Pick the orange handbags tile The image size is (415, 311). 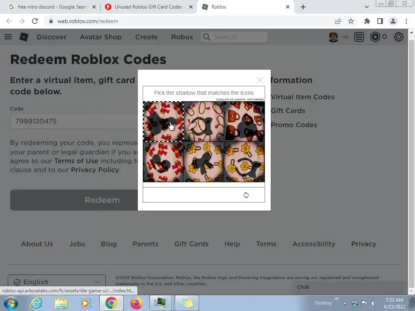[x=244, y=121]
